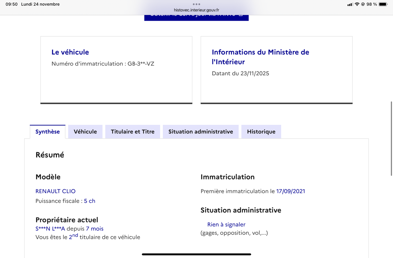Tap the Wi-Fi status icon
This screenshot has width=393, height=258.
(x=357, y=4)
